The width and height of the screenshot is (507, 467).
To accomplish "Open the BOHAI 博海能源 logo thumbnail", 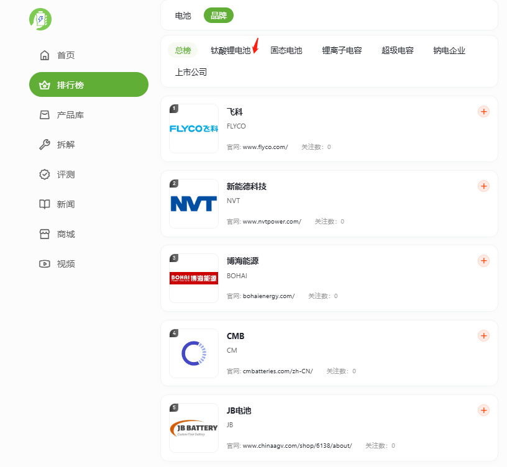I will [194, 278].
